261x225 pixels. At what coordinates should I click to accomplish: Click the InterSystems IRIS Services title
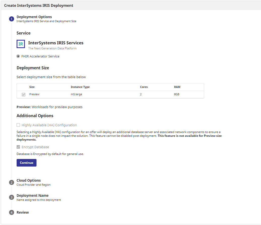[x=56, y=43]
